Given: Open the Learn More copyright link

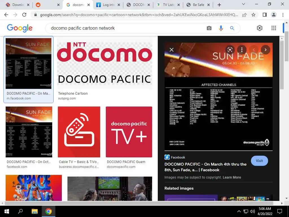Looking at the screenshot, I should click(x=232, y=177).
